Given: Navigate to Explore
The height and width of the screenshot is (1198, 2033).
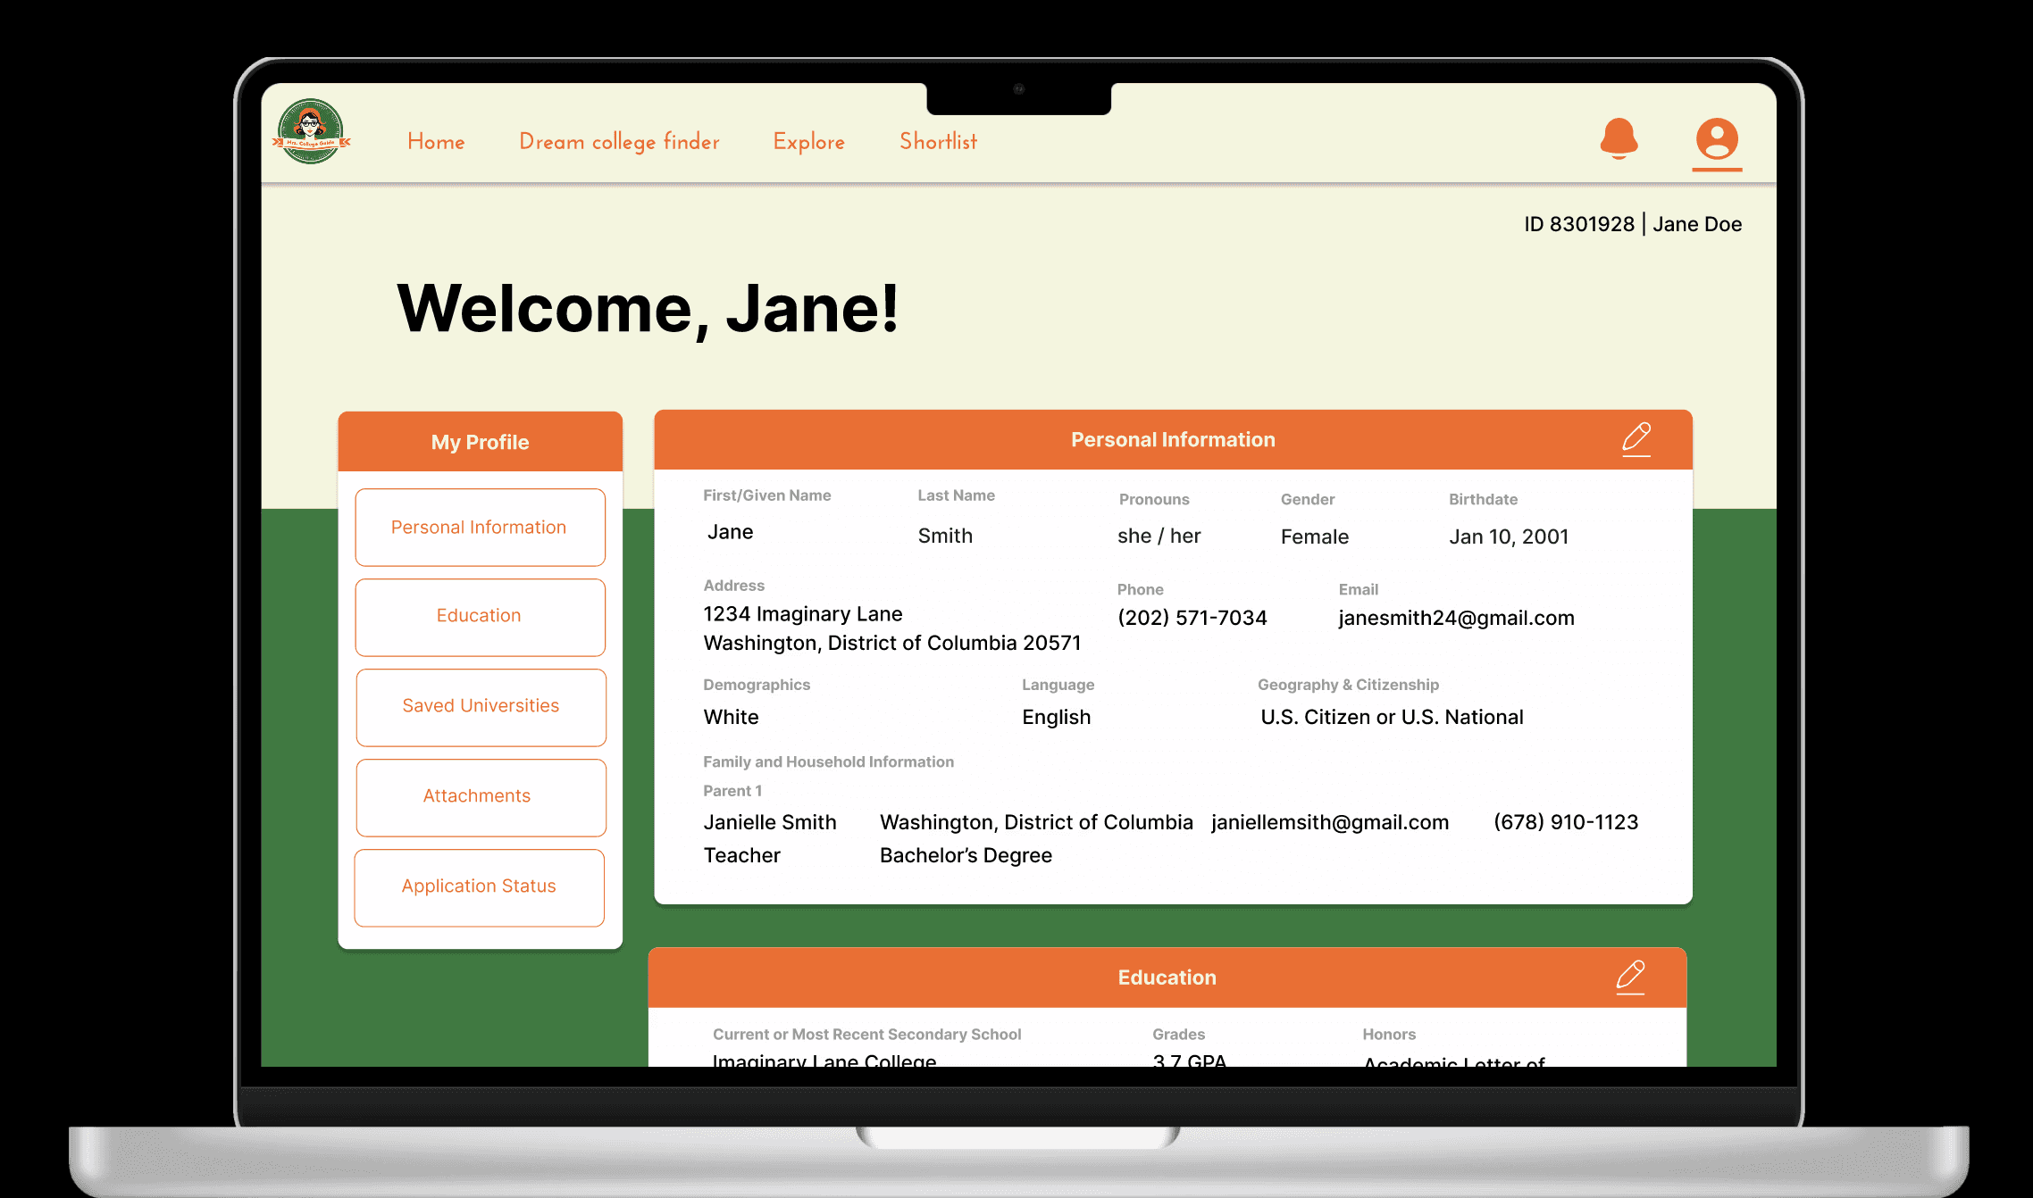Looking at the screenshot, I should (808, 142).
